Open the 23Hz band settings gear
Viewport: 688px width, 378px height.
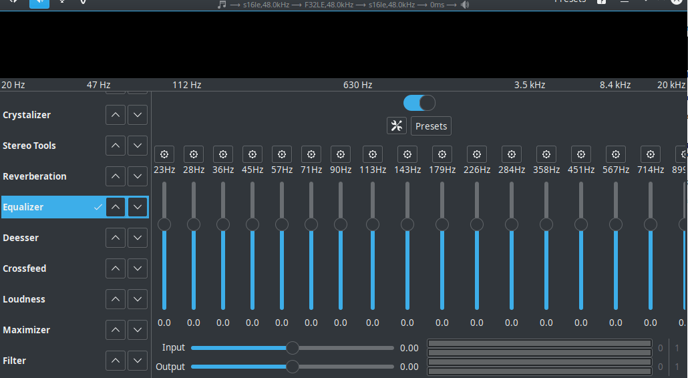click(x=164, y=154)
